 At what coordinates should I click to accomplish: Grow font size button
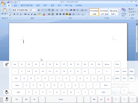(39, 10)
